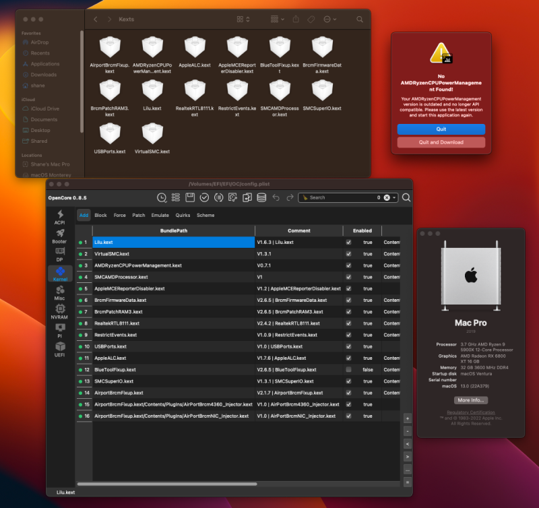This screenshot has width=539, height=508.
Task: Open the ACPI section in sidebar
Action: (x=60, y=217)
